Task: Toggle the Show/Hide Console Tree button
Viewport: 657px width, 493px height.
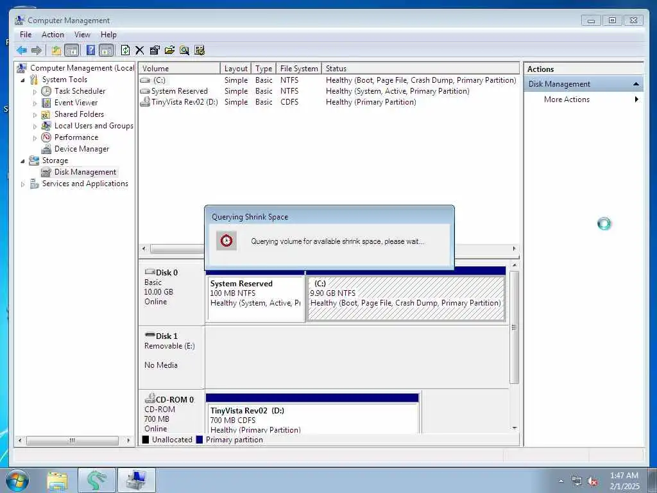Action: 72,51
